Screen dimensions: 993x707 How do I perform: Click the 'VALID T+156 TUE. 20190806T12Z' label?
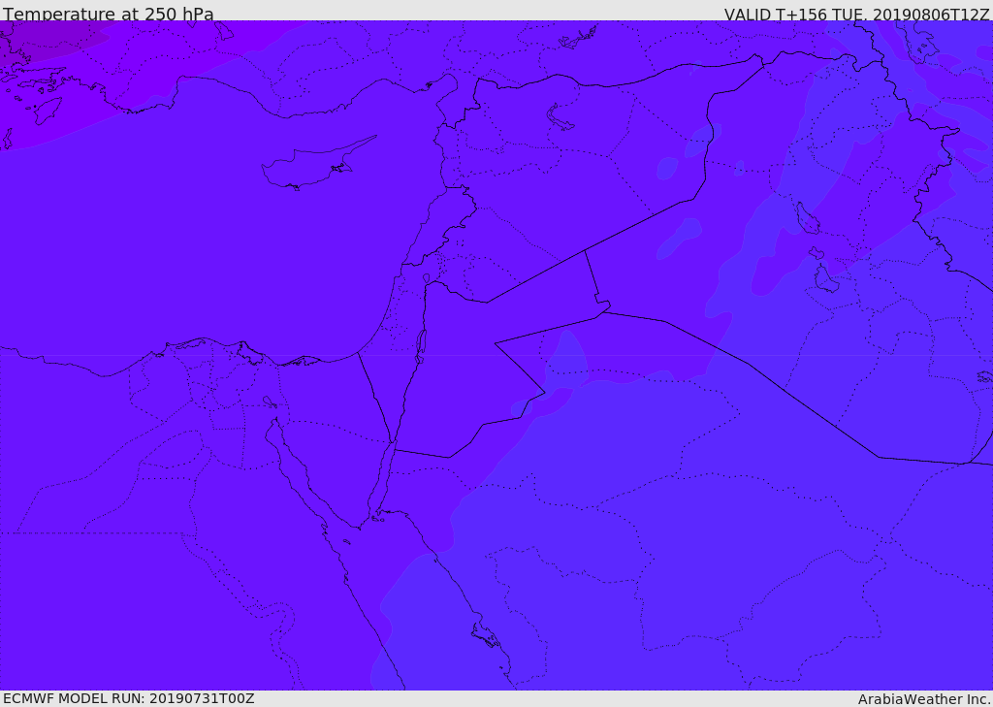pyautogui.click(x=857, y=14)
